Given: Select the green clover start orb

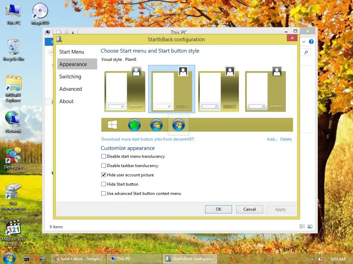Looking at the screenshot, I should click(x=134, y=125).
